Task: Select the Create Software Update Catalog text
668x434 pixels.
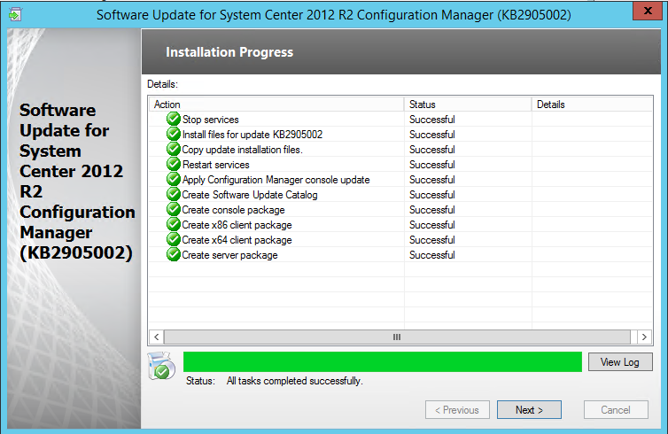Action: [x=250, y=195]
